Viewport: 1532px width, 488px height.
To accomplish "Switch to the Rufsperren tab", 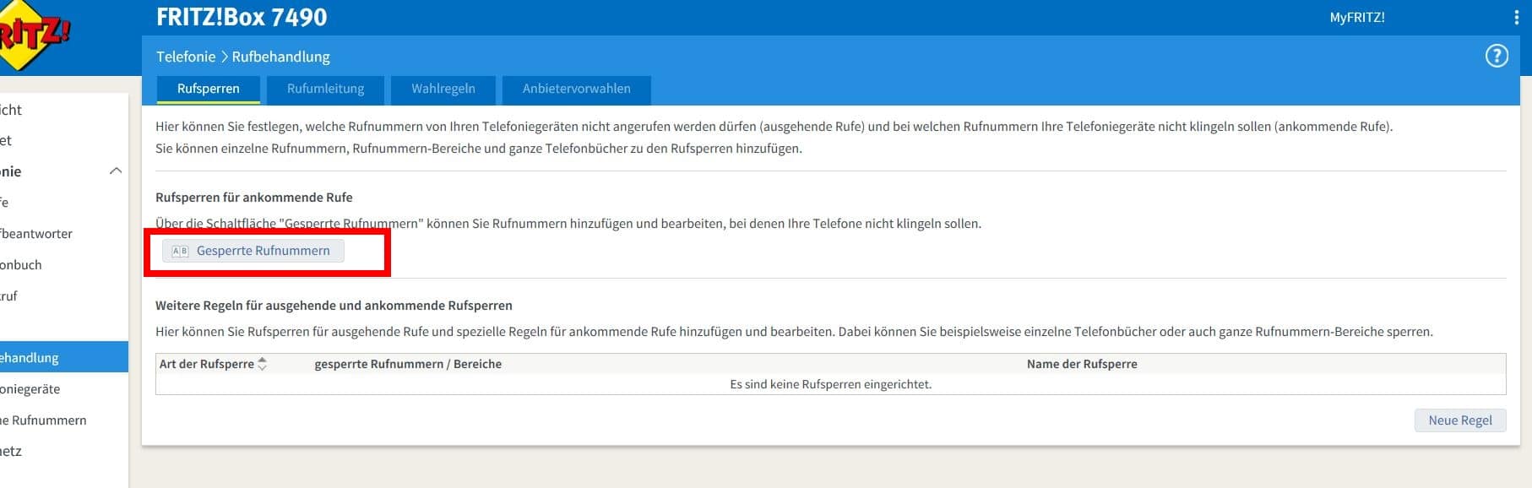I will coord(208,89).
